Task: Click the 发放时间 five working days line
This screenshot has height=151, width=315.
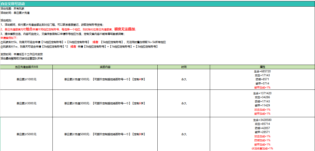Action: click(x=22, y=54)
